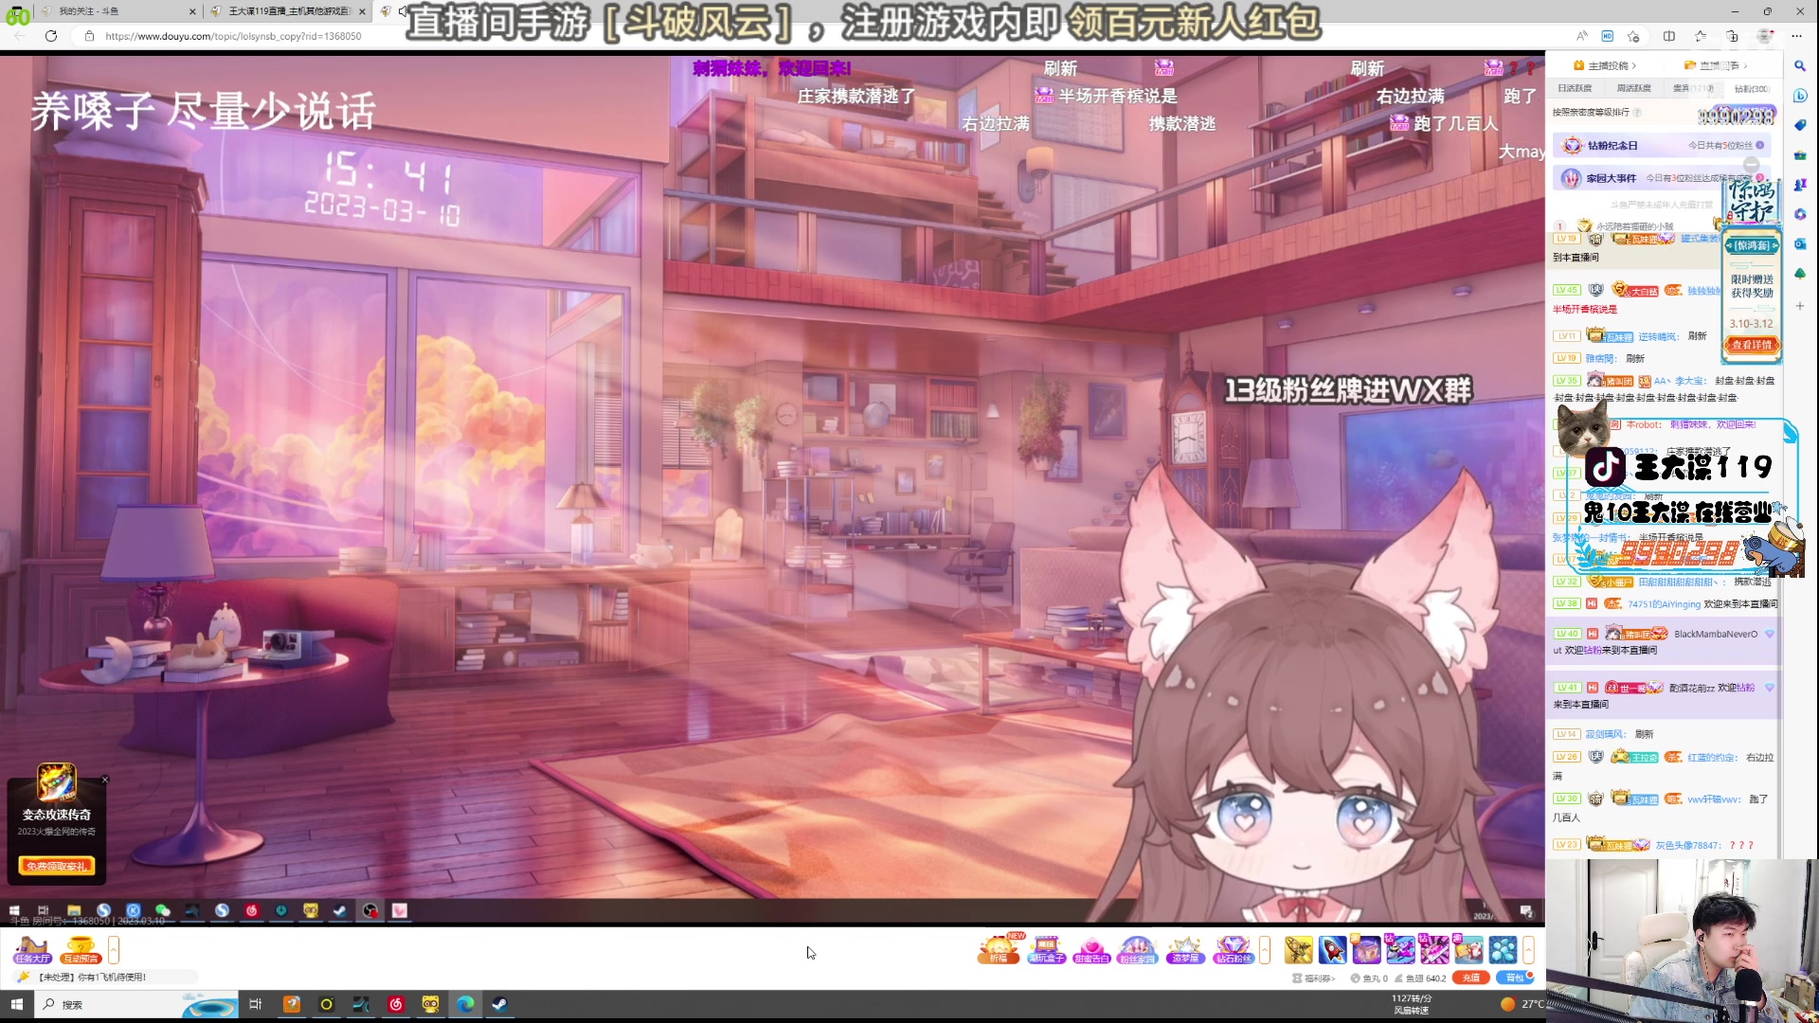Open shopping tag icon in Edge sidebar
The image size is (1819, 1023).
[x=1800, y=125]
